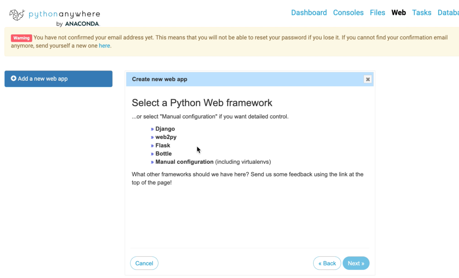This screenshot has height=278, width=459.
Task: Click the PythonAnywhere logo icon
Action: pyautogui.click(x=16, y=14)
